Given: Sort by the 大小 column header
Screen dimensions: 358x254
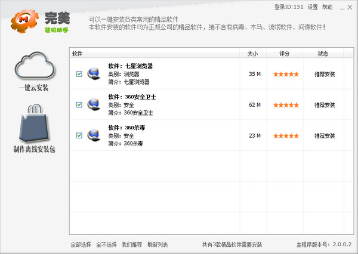Looking at the screenshot, I should pos(253,54).
